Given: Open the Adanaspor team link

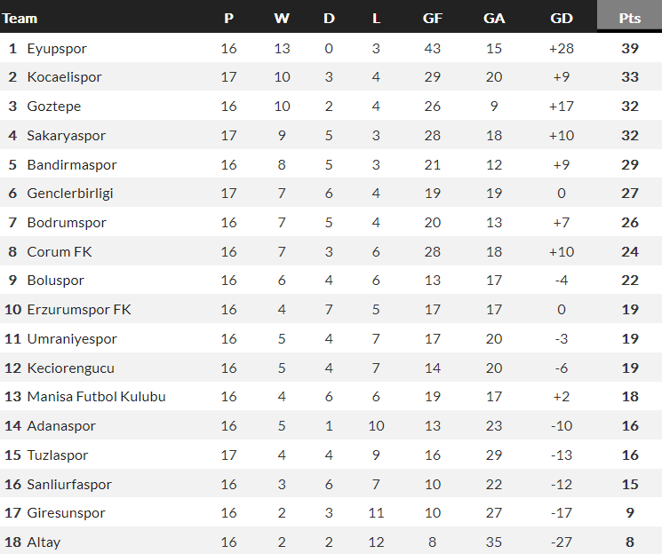Looking at the screenshot, I should click(60, 426).
